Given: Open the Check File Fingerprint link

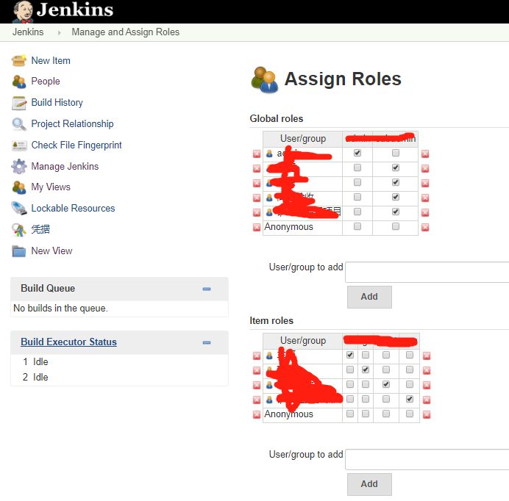Looking at the screenshot, I should click(x=76, y=145).
